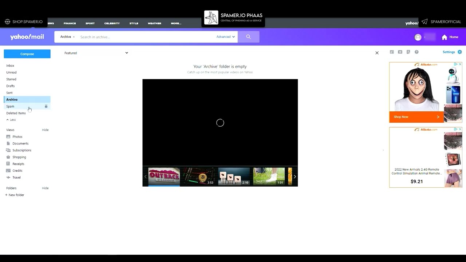
Task: Close the second Alibaba ad
Action: point(460,129)
